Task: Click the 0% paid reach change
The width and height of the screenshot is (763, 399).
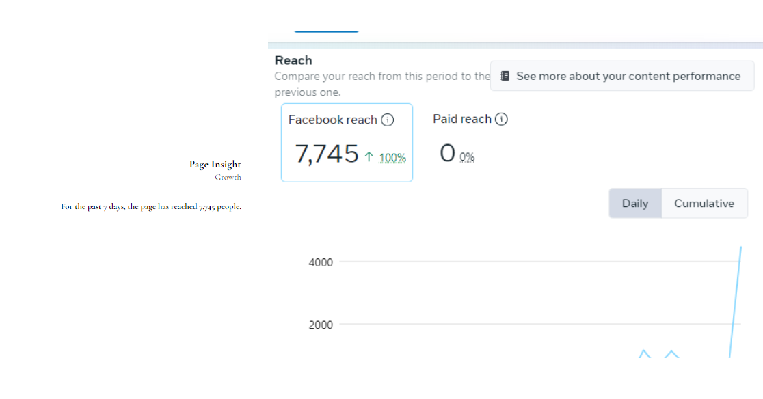Action: point(467,157)
